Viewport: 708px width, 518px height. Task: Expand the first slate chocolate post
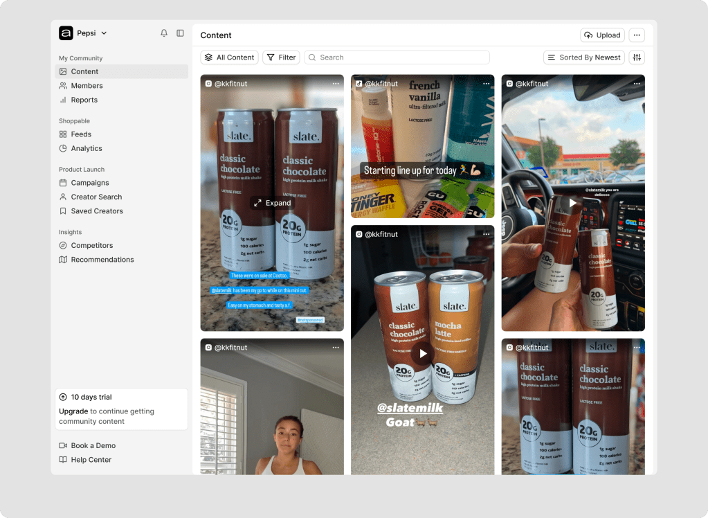tap(272, 203)
